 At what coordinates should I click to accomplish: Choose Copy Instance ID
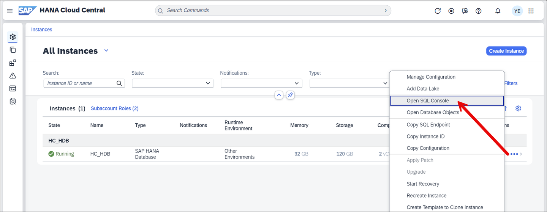point(447,137)
